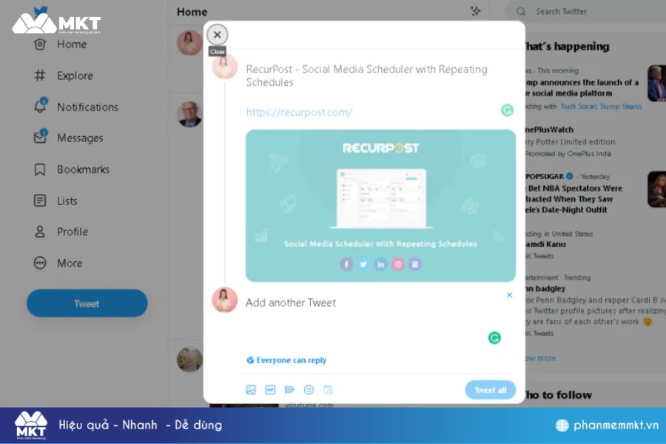The width and height of the screenshot is (666, 444).
Task: Add a poll via the poll icon
Action: click(x=289, y=390)
